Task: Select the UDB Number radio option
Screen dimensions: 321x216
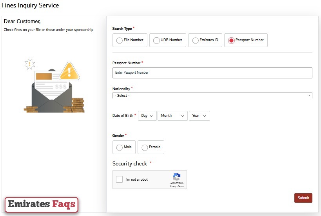Action: tap(156, 40)
